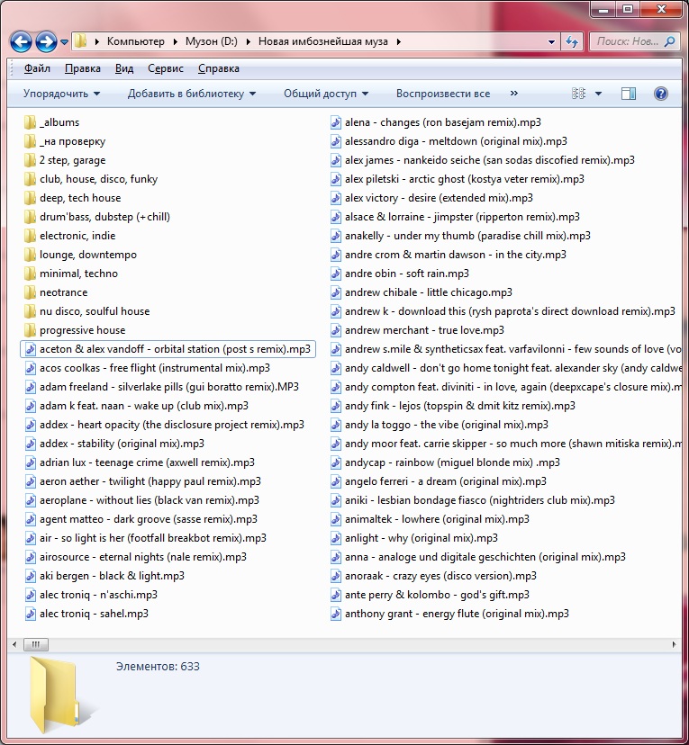
Task: Open the Правка menu
Action: pos(83,68)
